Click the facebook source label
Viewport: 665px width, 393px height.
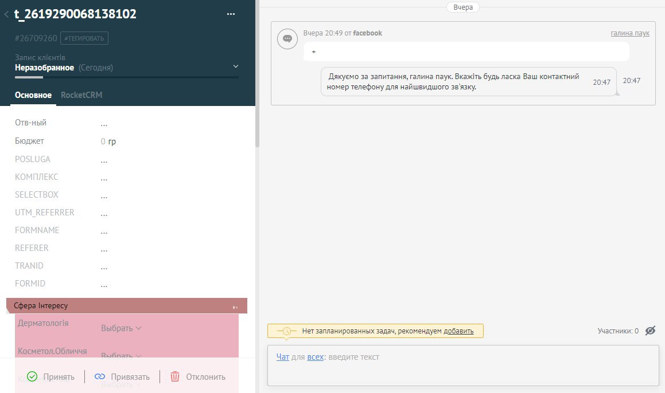367,33
